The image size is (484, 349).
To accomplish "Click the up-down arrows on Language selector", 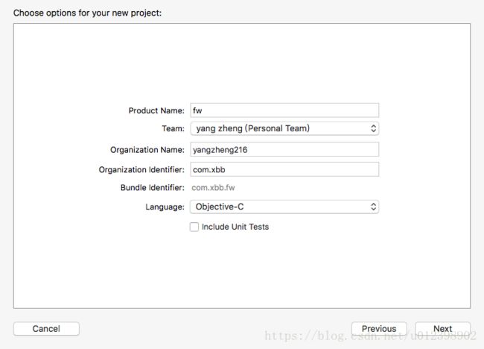I will coord(373,207).
